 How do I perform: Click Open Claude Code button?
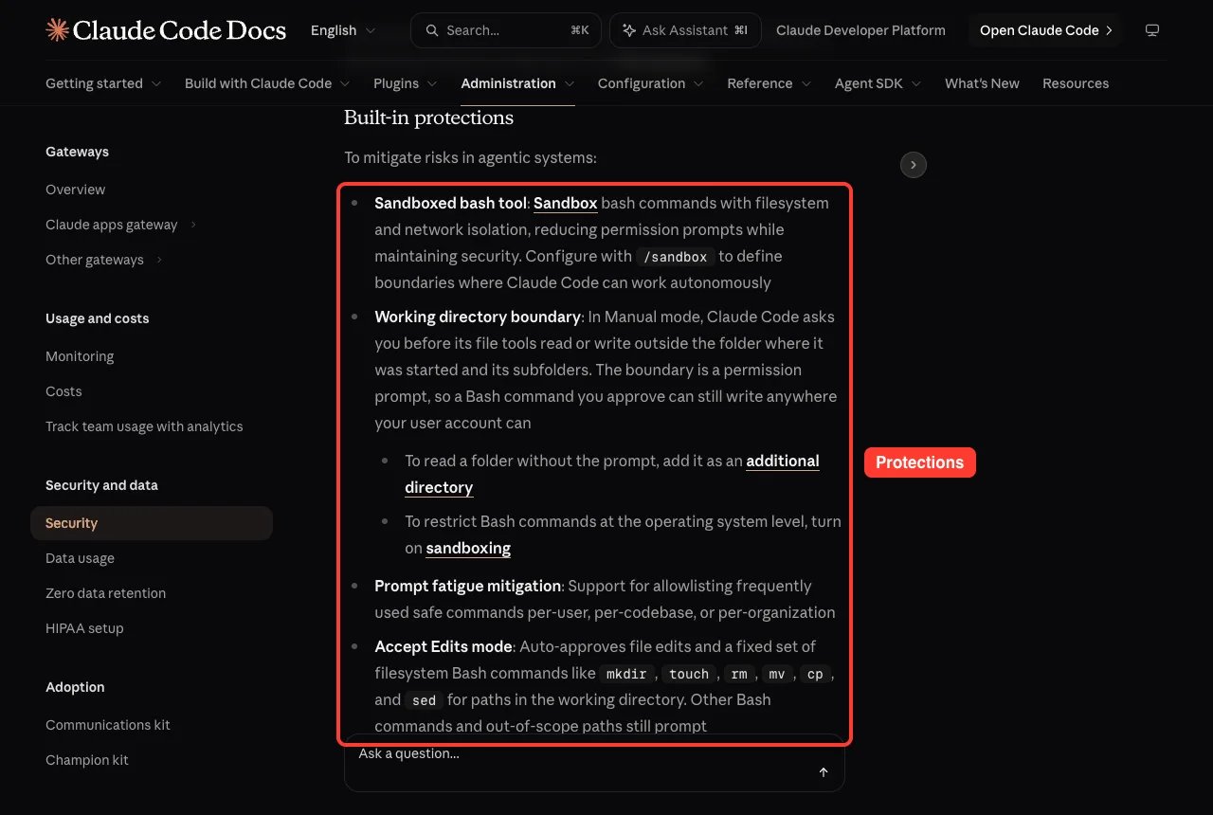pyautogui.click(x=1045, y=30)
